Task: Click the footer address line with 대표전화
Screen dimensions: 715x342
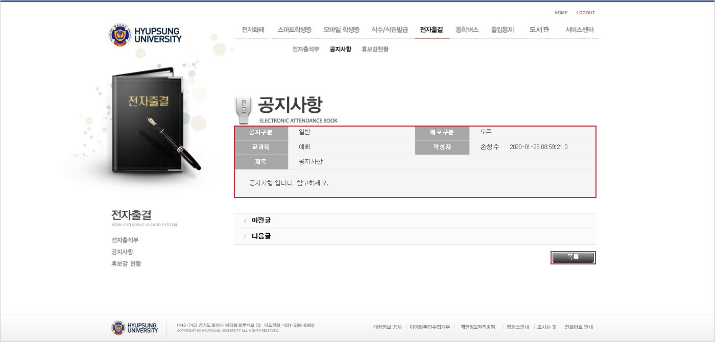Action: 246,325
